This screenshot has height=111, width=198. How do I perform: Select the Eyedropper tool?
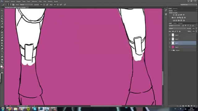2,24
